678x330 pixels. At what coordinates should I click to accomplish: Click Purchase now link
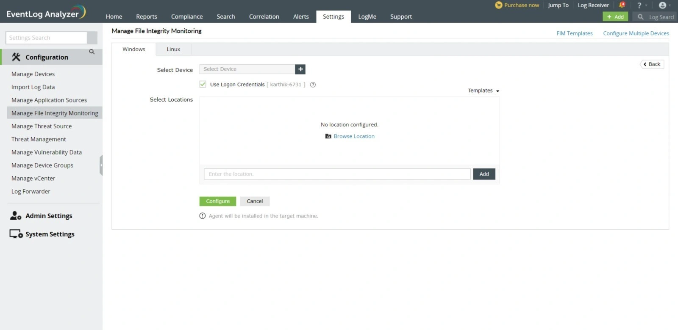[x=517, y=5]
